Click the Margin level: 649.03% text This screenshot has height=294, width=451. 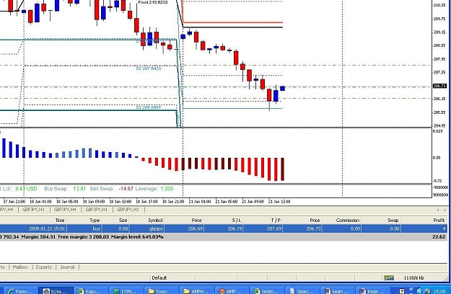[137, 237]
